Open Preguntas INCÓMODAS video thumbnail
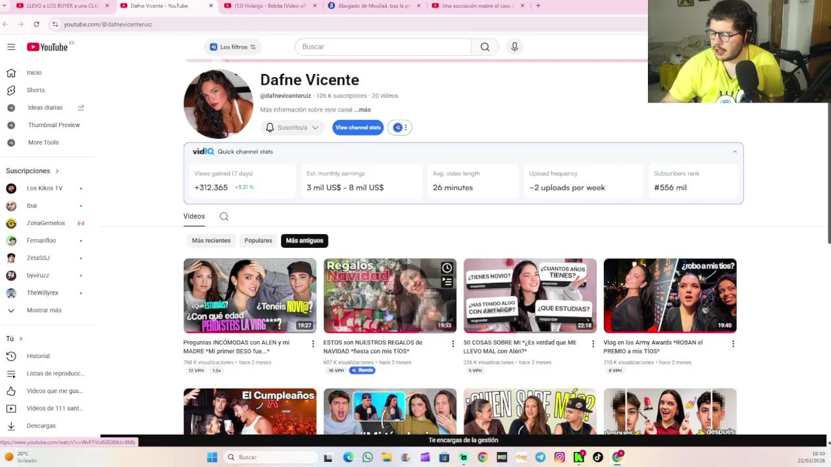Screen dimensions: 831x467 (250, 296)
